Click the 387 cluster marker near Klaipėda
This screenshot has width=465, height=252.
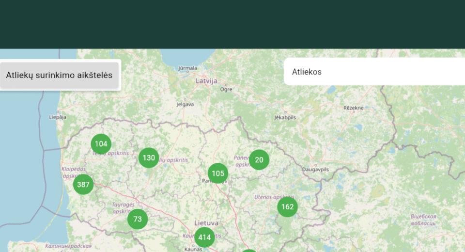83,185
